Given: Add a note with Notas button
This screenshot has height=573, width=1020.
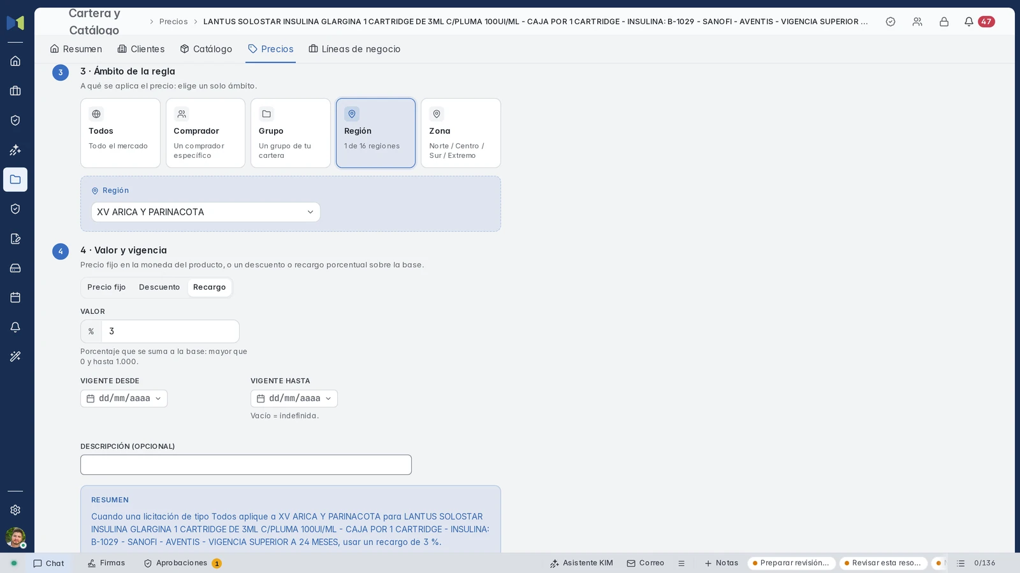Looking at the screenshot, I should pyautogui.click(x=721, y=563).
